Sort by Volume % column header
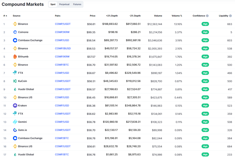 pos(177,16)
